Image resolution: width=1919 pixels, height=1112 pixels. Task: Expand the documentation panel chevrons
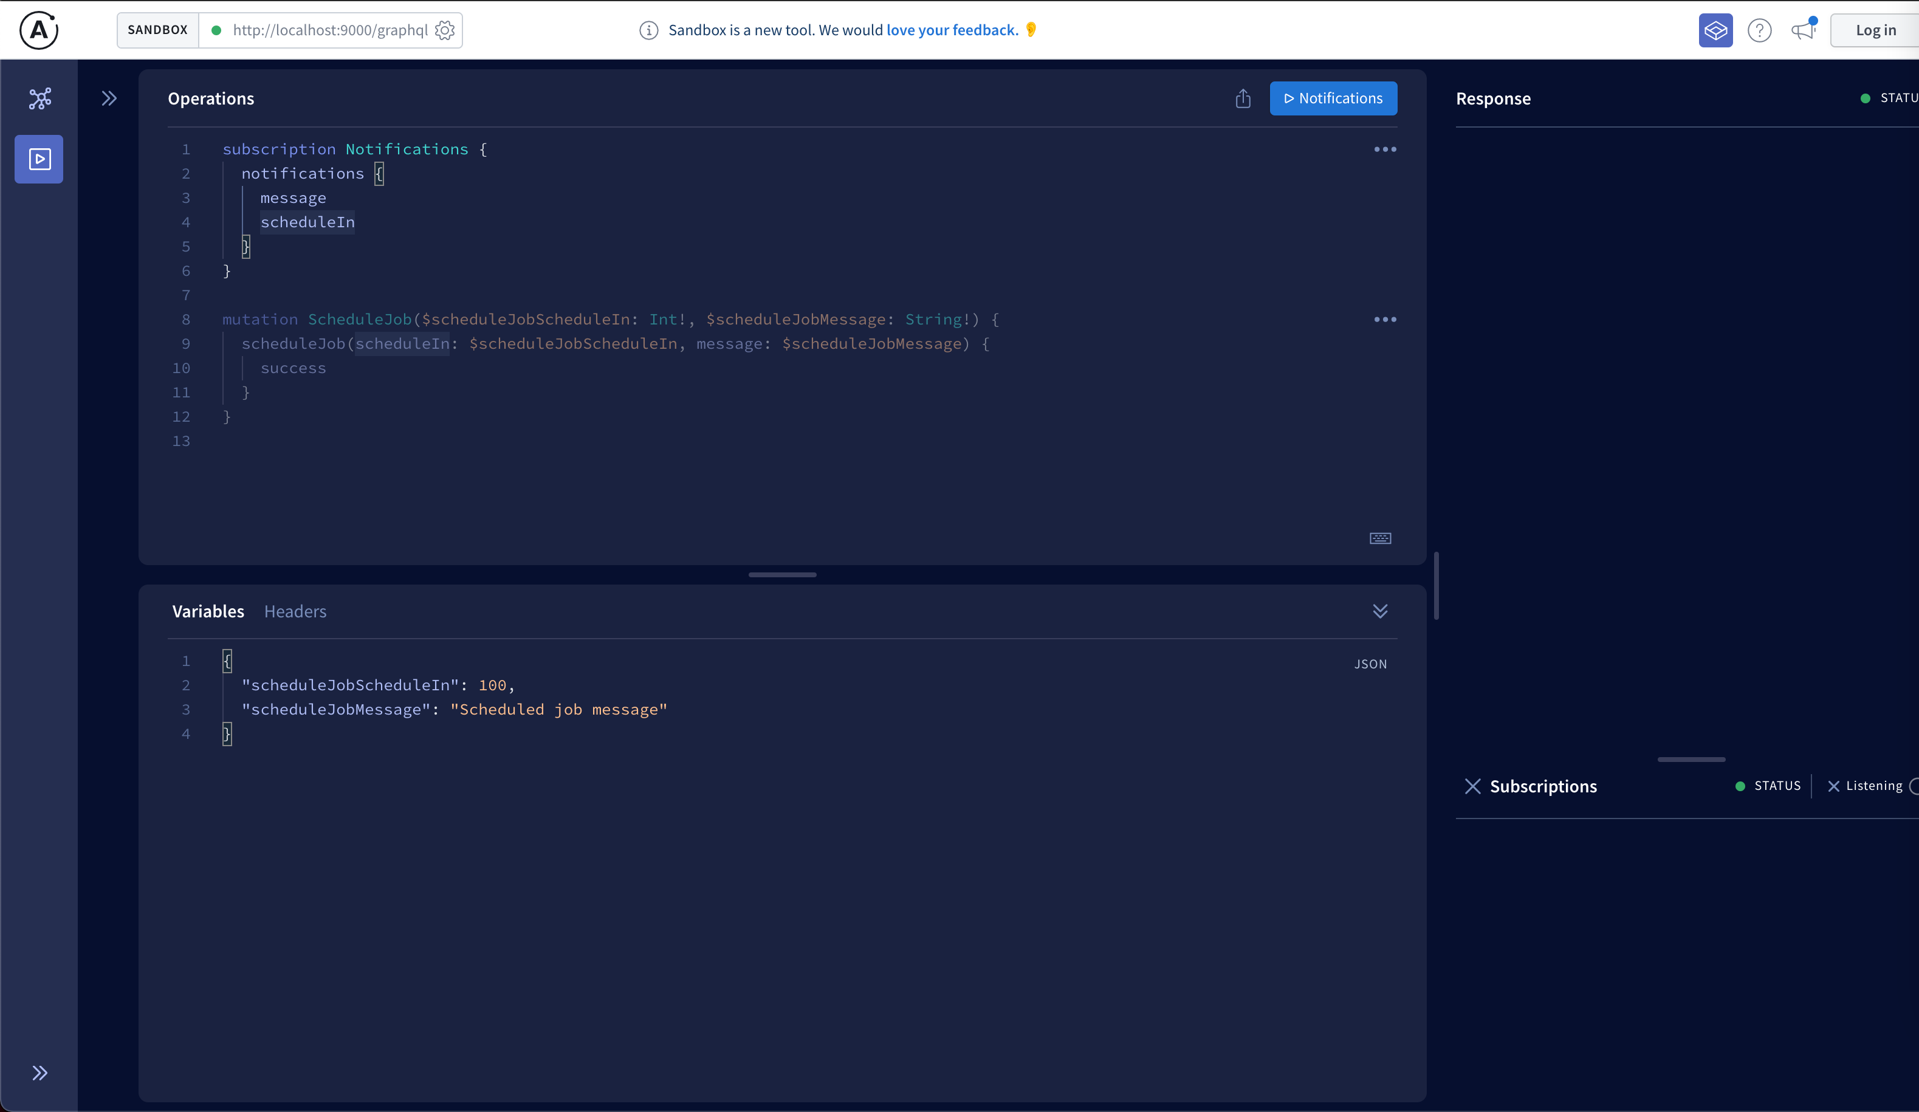click(109, 98)
